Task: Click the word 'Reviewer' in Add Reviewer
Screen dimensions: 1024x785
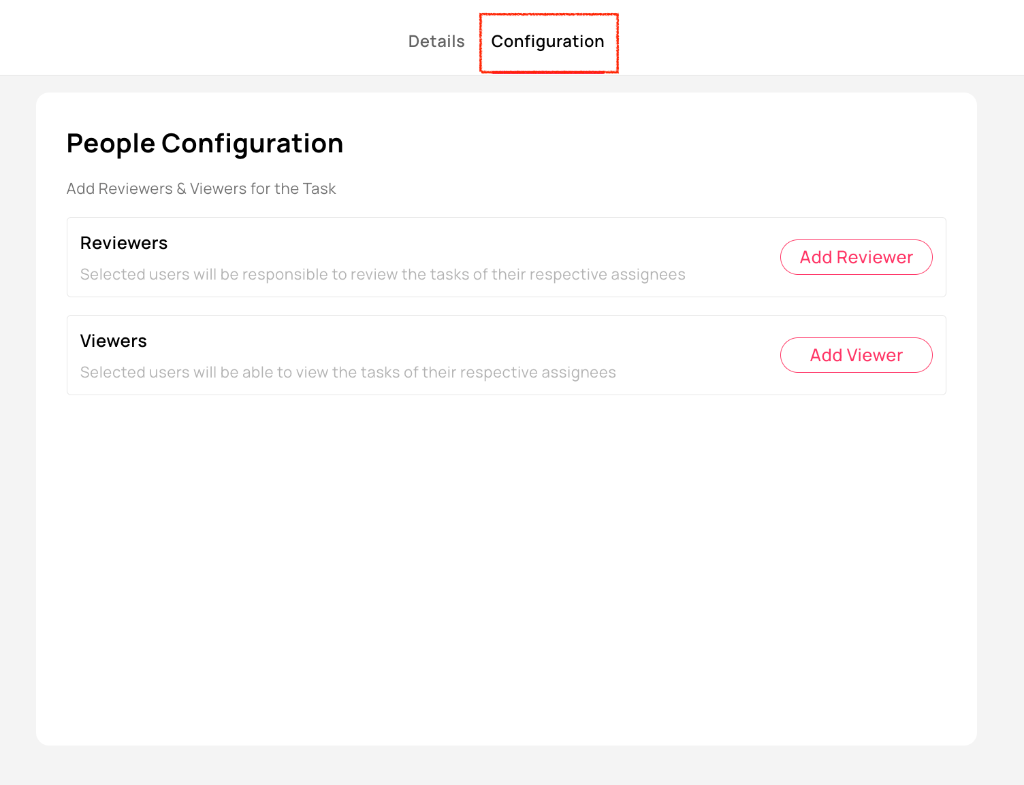Action: click(x=874, y=257)
